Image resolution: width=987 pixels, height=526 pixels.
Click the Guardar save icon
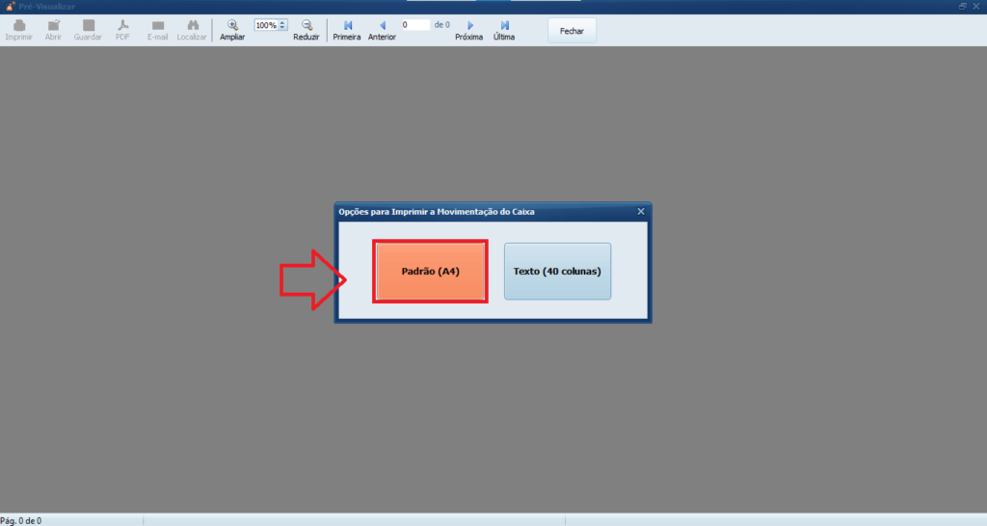(88, 26)
